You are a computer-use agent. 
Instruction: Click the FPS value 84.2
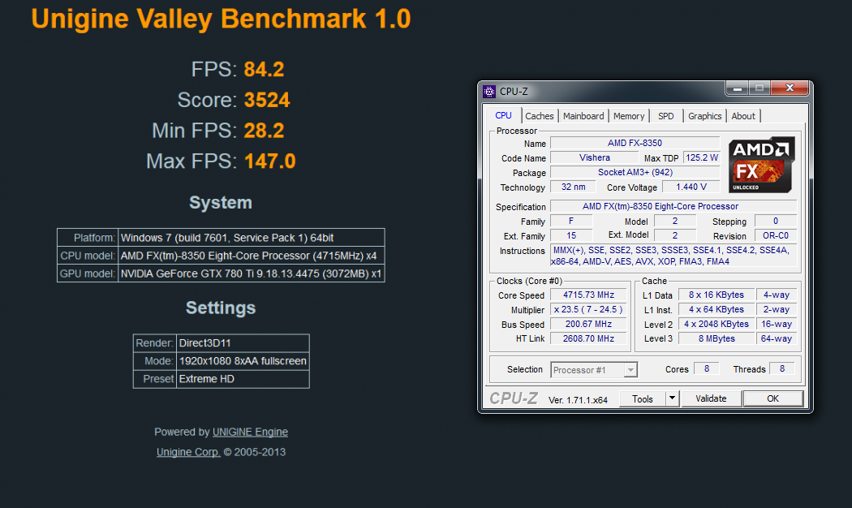coord(264,70)
